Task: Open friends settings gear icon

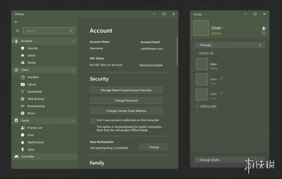Action: point(264,33)
